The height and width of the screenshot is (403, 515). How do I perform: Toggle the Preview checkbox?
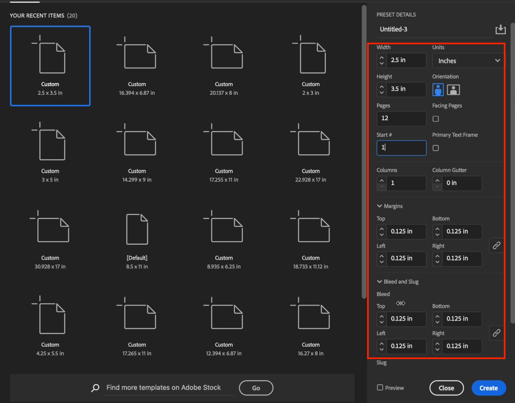tap(380, 388)
